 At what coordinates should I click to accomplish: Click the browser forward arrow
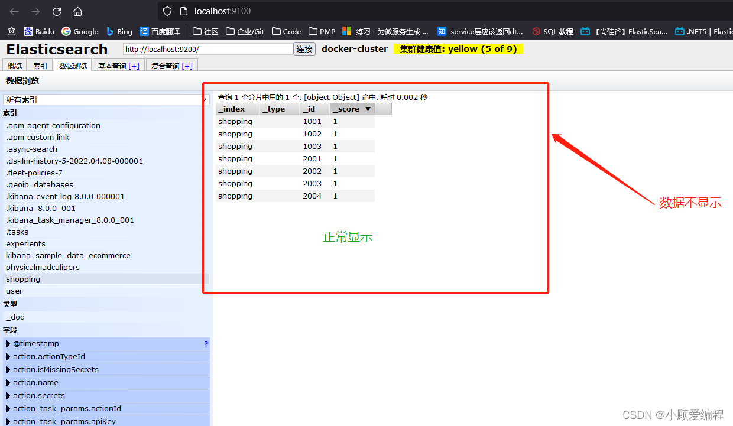click(x=35, y=11)
